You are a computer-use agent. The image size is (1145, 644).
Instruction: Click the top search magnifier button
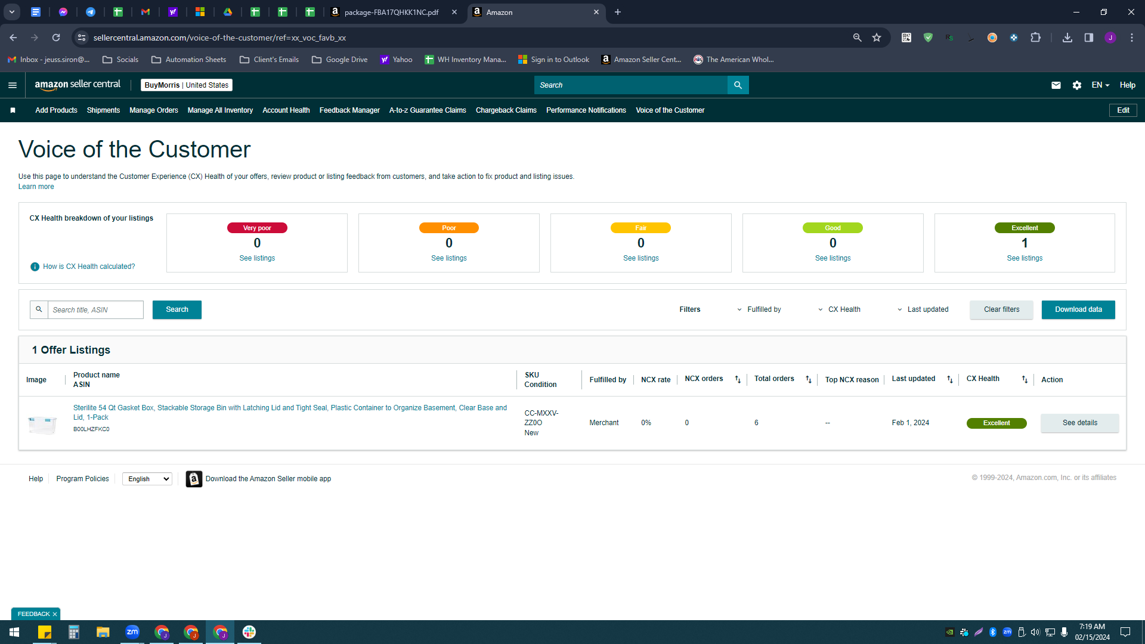[x=738, y=85]
